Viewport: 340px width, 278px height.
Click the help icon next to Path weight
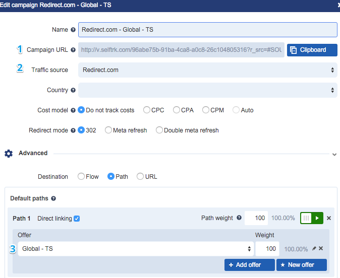(x=239, y=218)
